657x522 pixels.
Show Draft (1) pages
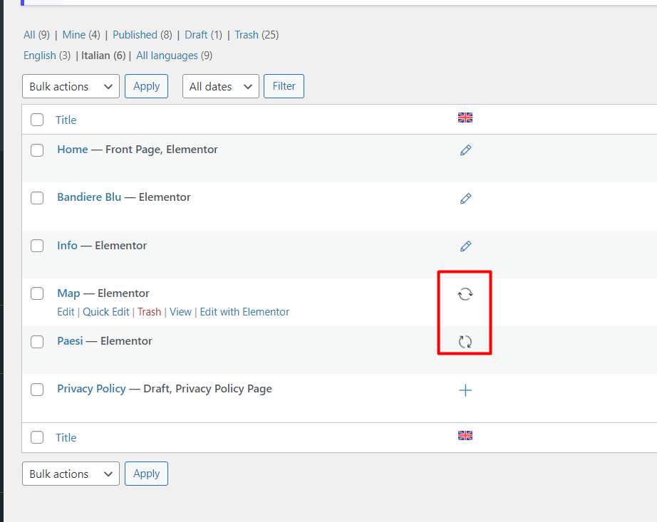point(204,35)
